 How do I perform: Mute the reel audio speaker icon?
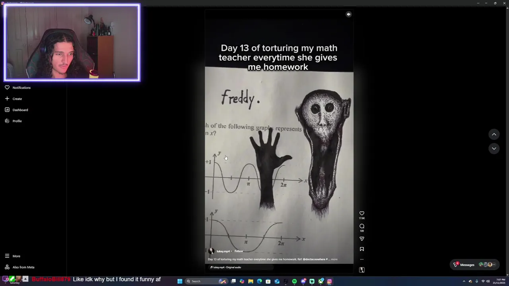349,14
